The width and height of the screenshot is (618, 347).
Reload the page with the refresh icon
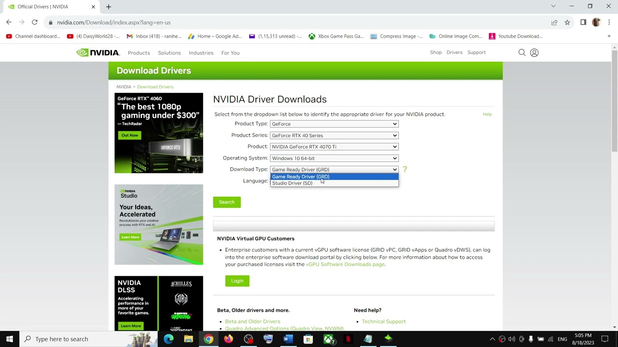point(35,22)
